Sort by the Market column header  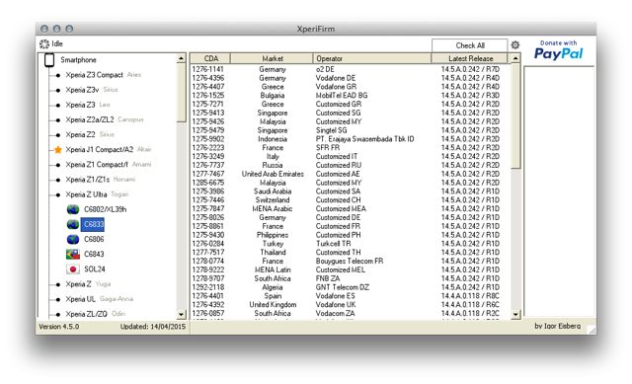pos(273,58)
